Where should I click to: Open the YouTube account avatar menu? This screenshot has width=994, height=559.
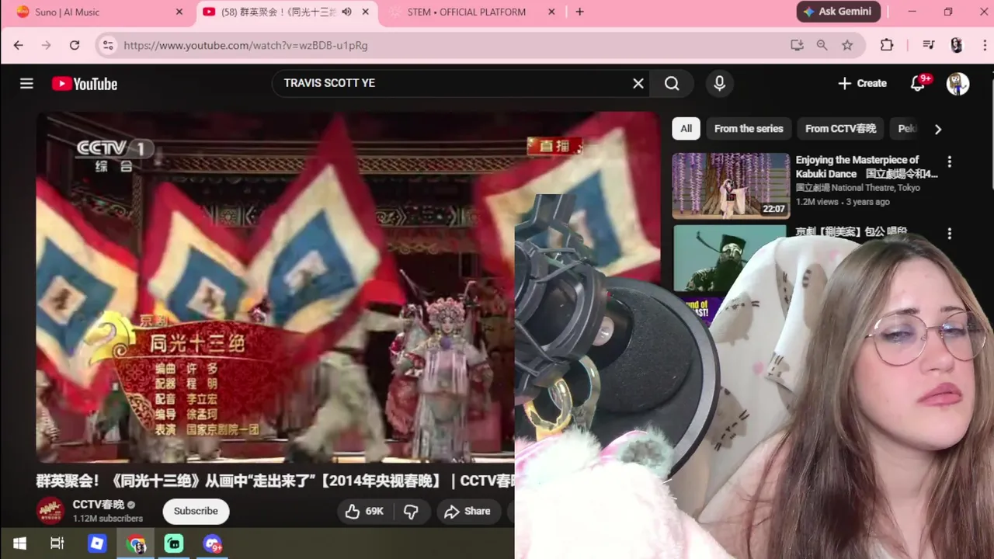pyautogui.click(x=958, y=83)
